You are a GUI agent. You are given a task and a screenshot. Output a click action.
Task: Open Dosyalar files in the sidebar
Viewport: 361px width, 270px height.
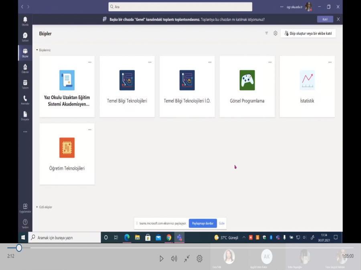(25, 116)
